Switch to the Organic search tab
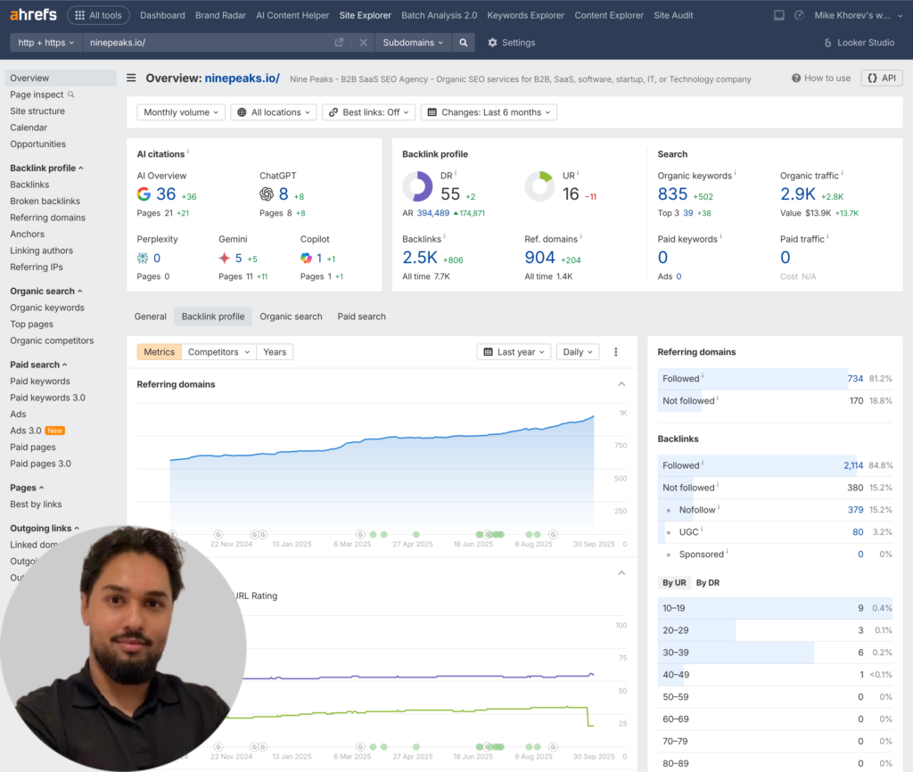 coord(291,316)
